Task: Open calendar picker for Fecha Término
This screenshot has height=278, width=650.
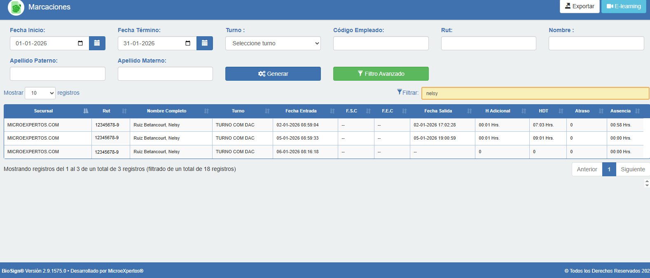Action: pos(205,43)
